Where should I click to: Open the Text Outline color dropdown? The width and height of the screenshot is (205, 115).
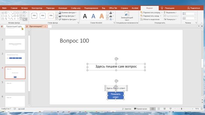tap(113, 16)
